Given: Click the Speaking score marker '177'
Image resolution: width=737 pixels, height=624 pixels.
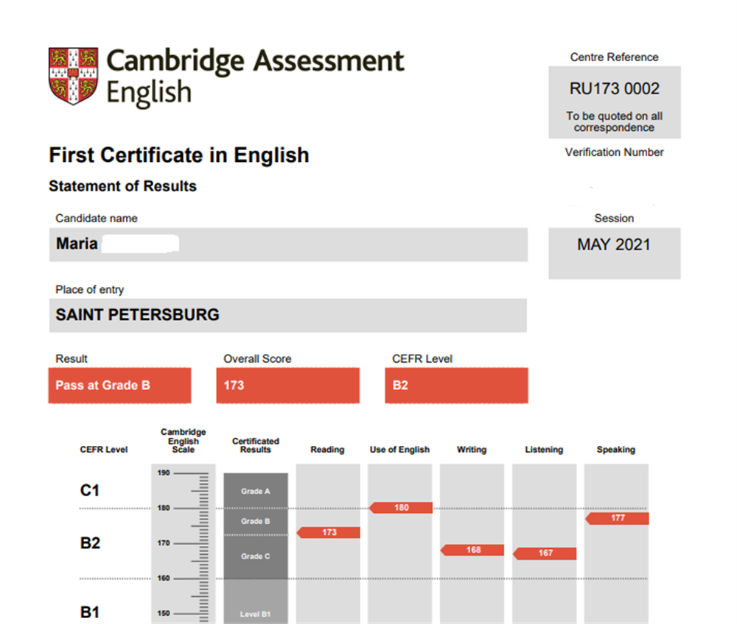Looking at the screenshot, I should [617, 518].
